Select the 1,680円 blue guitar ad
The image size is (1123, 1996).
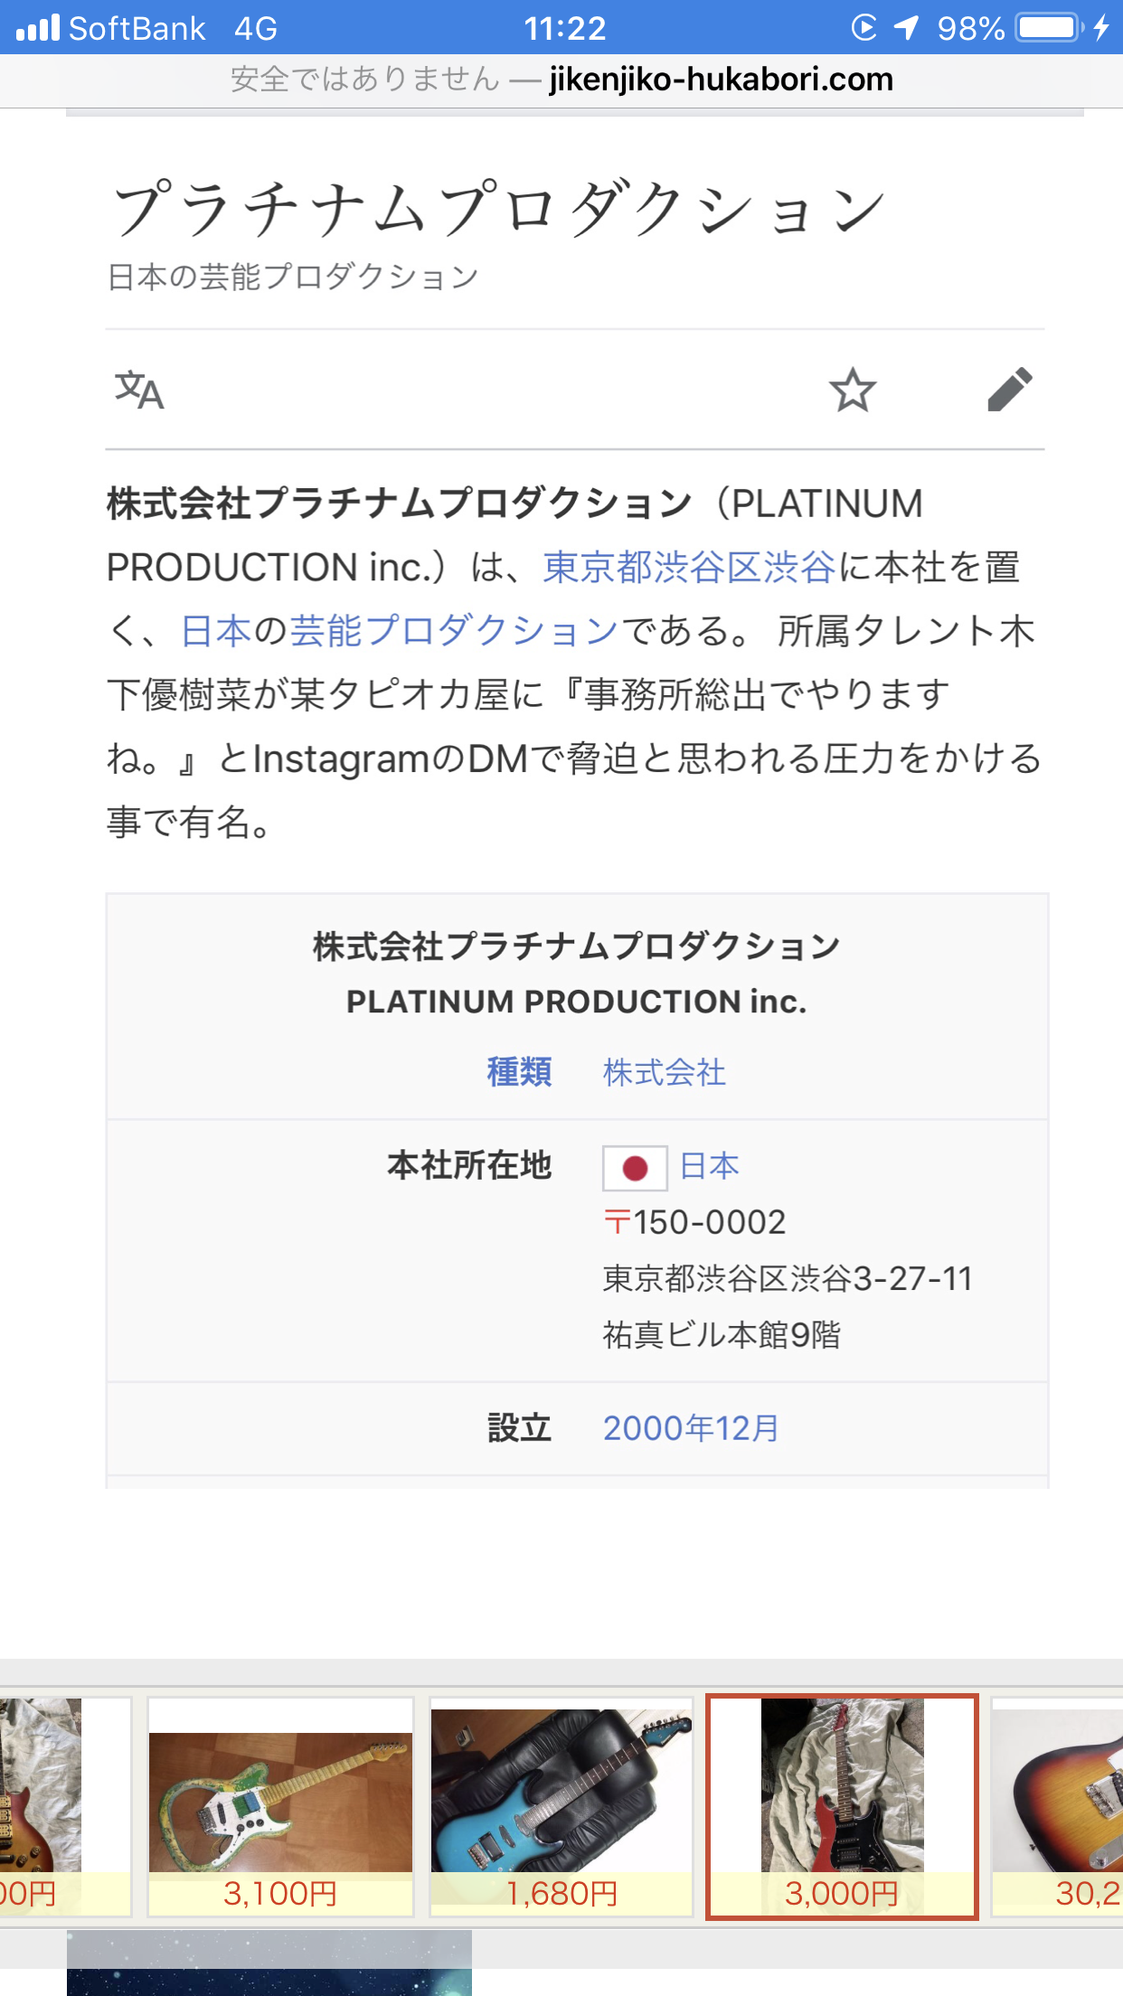coord(561,1807)
